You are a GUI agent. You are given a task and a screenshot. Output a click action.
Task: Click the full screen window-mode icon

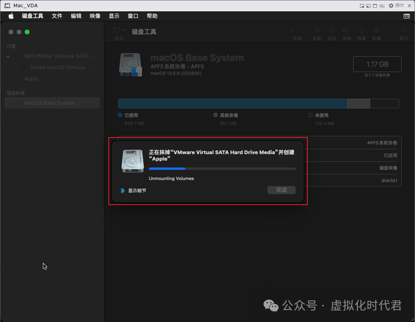coord(375,6)
